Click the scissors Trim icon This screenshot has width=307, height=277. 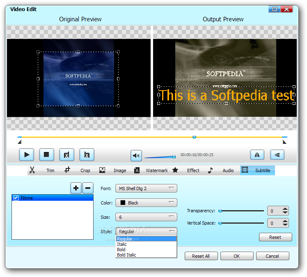[x=32, y=170]
